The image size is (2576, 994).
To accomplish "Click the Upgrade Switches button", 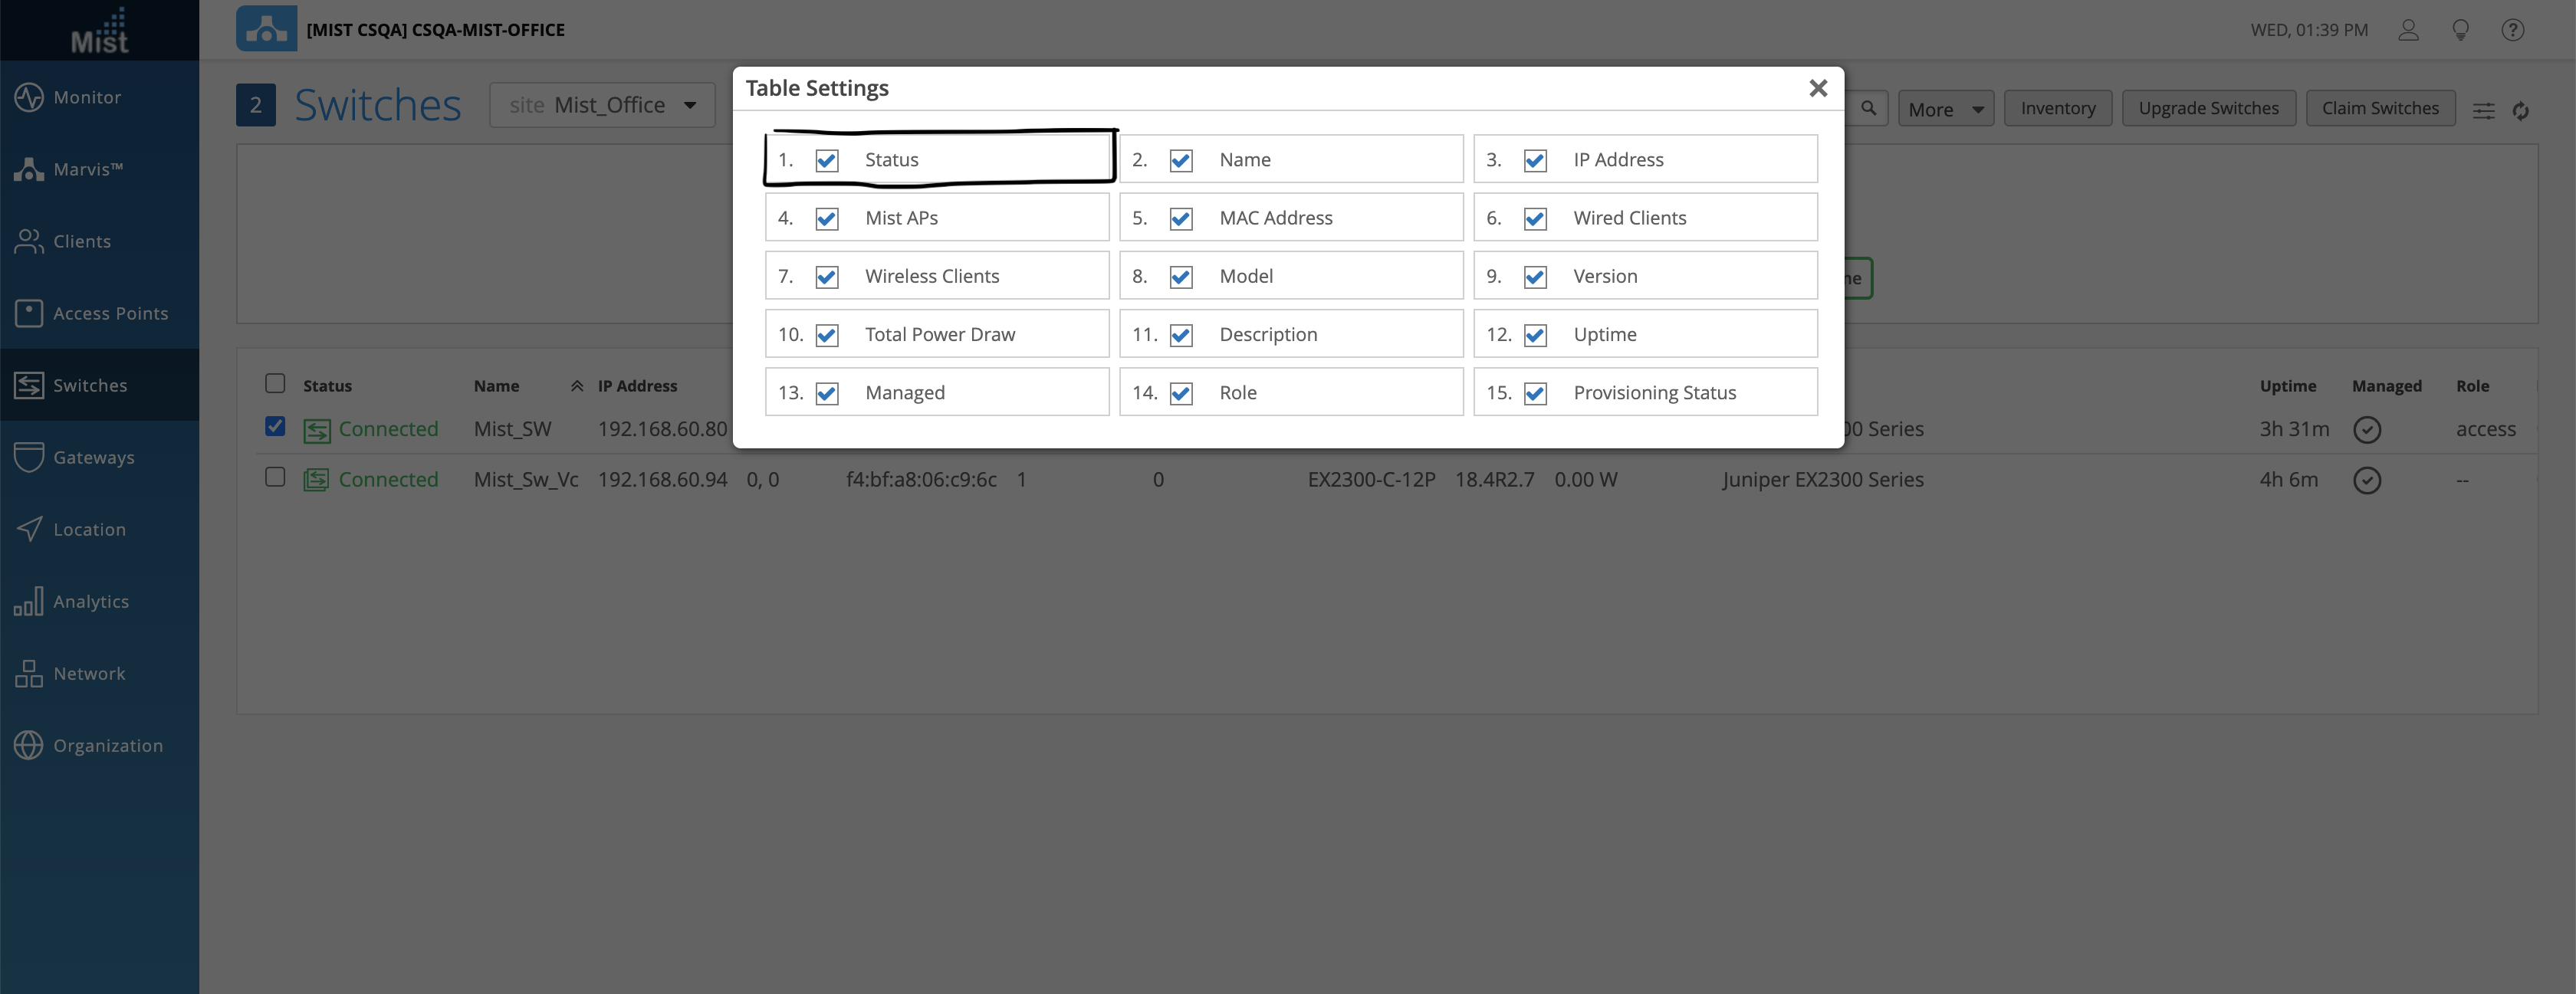I will tap(2208, 108).
